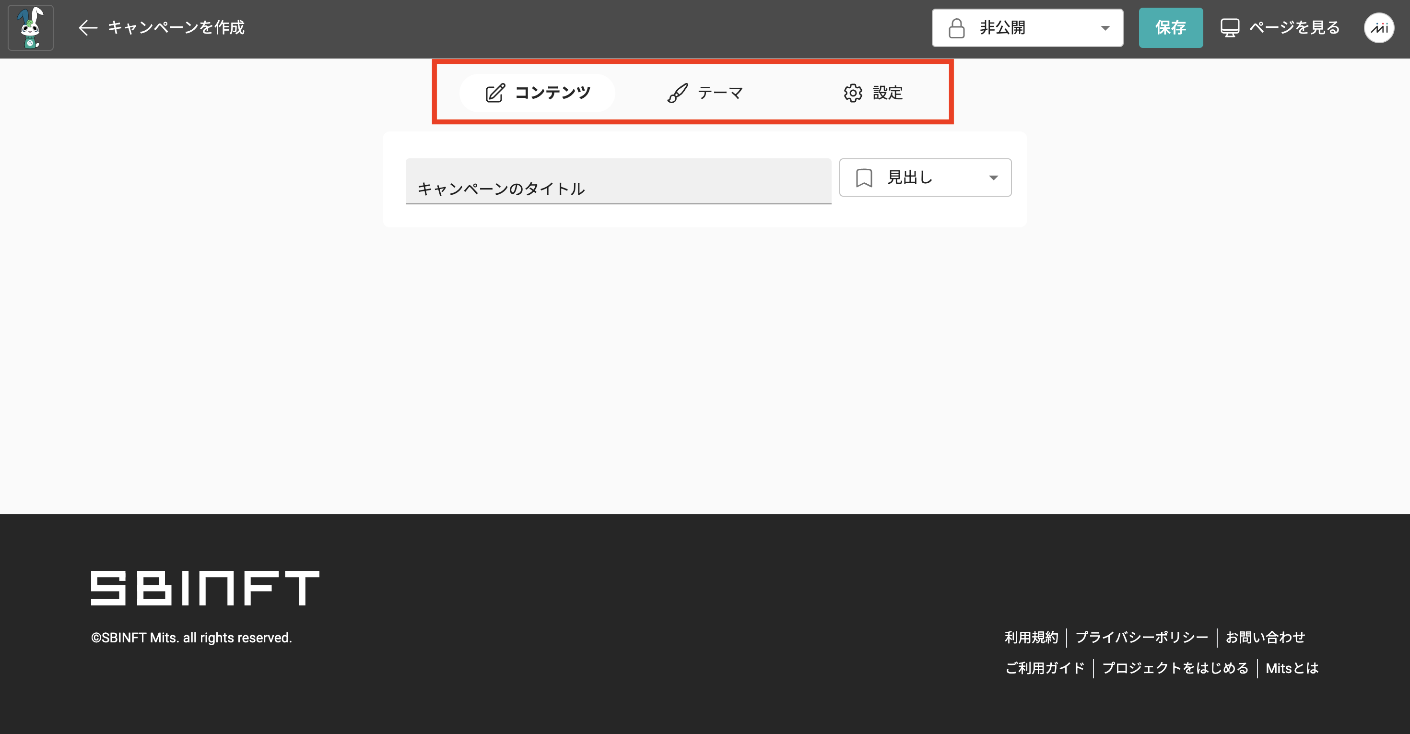Click the ©SBINFT Mits copyright text
This screenshot has height=734, width=1410.
click(x=191, y=638)
